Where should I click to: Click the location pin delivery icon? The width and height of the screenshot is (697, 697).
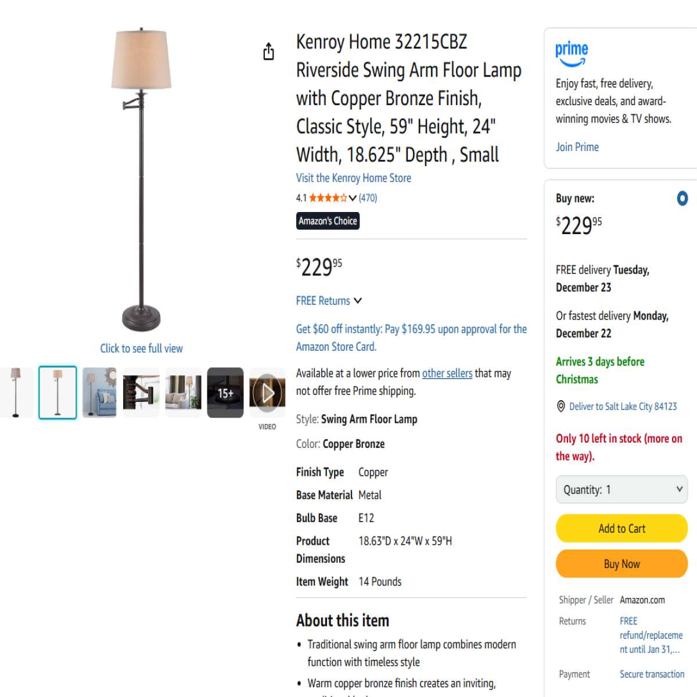point(561,406)
